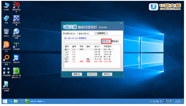Open the 远程协助 remote assistance shortcut
This screenshot has height=106, width=186.
click(x=16, y=59)
